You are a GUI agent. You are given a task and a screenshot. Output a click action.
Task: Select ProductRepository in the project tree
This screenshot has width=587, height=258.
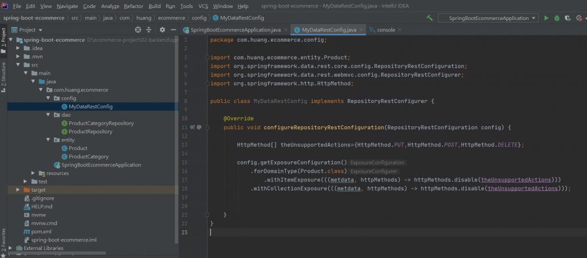pyautogui.click(x=90, y=132)
